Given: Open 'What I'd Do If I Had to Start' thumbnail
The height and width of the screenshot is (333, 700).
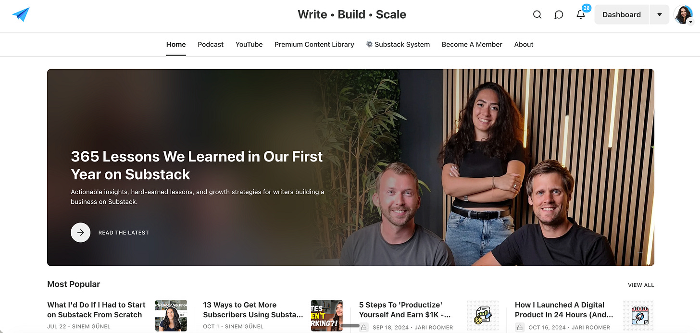Looking at the screenshot, I should click(171, 316).
